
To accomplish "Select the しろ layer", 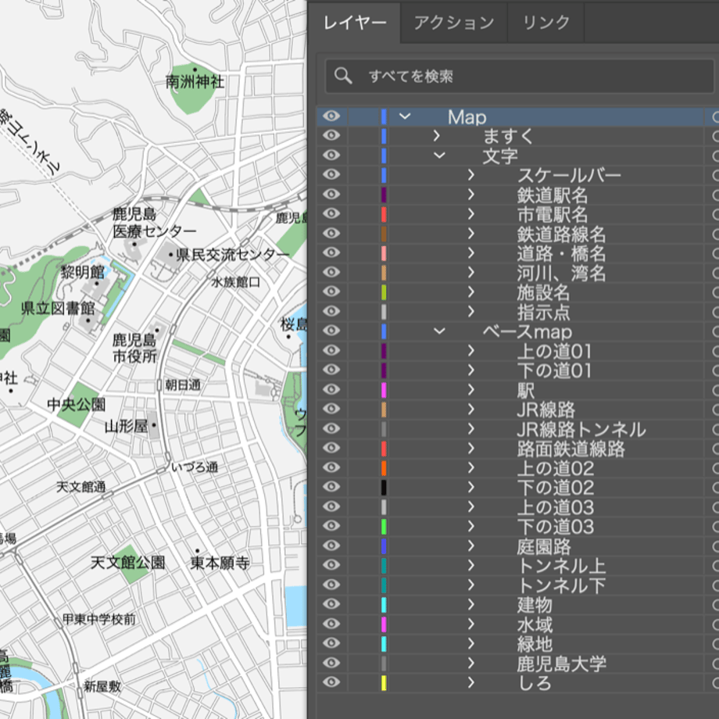I will click(x=517, y=683).
